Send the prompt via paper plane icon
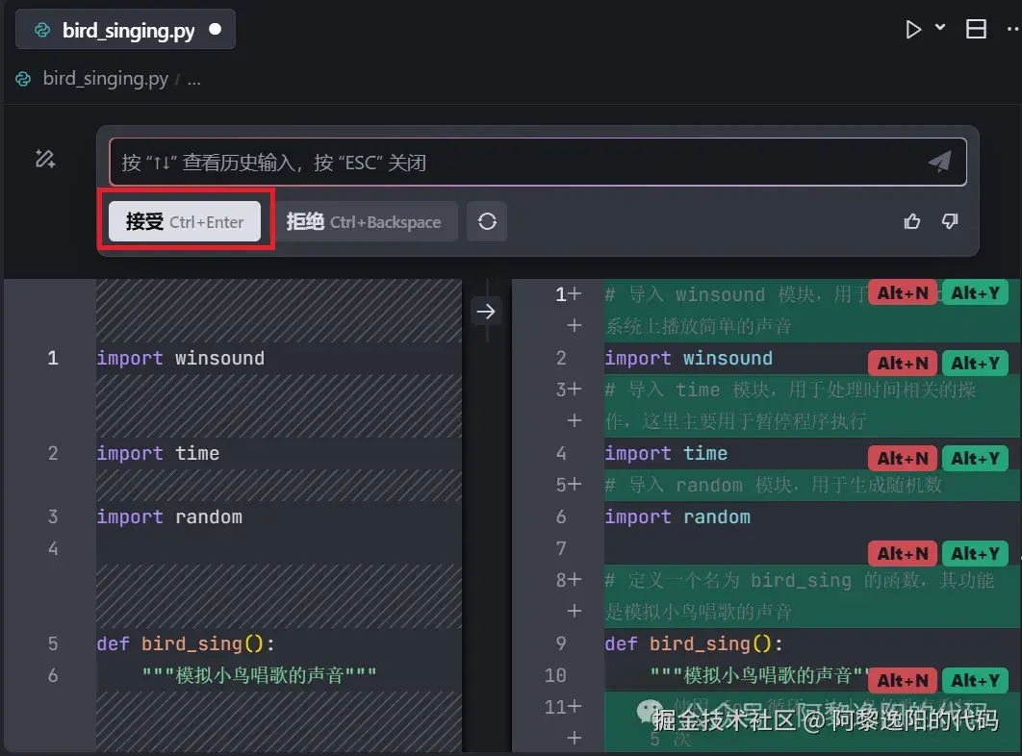The height and width of the screenshot is (756, 1022). (x=939, y=161)
